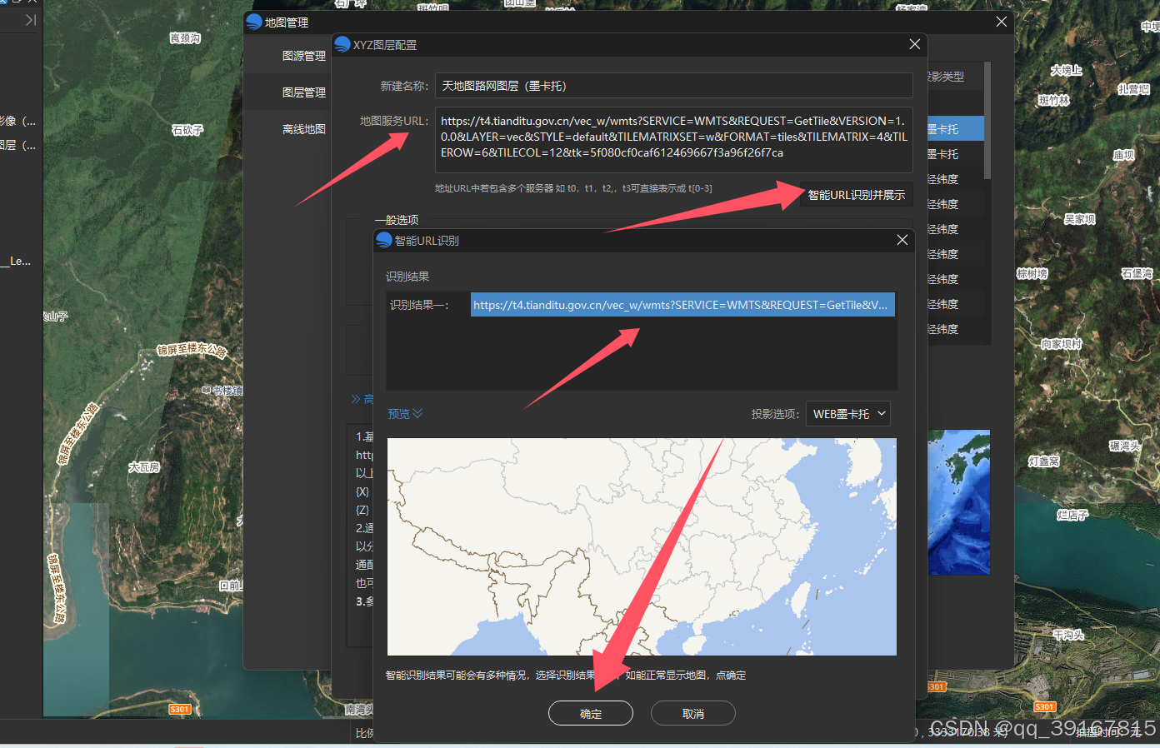Click the China preview map image
The height and width of the screenshot is (748, 1160).
click(642, 546)
